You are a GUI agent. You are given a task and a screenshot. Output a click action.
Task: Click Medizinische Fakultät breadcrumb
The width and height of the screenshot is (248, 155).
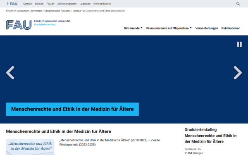57,11
